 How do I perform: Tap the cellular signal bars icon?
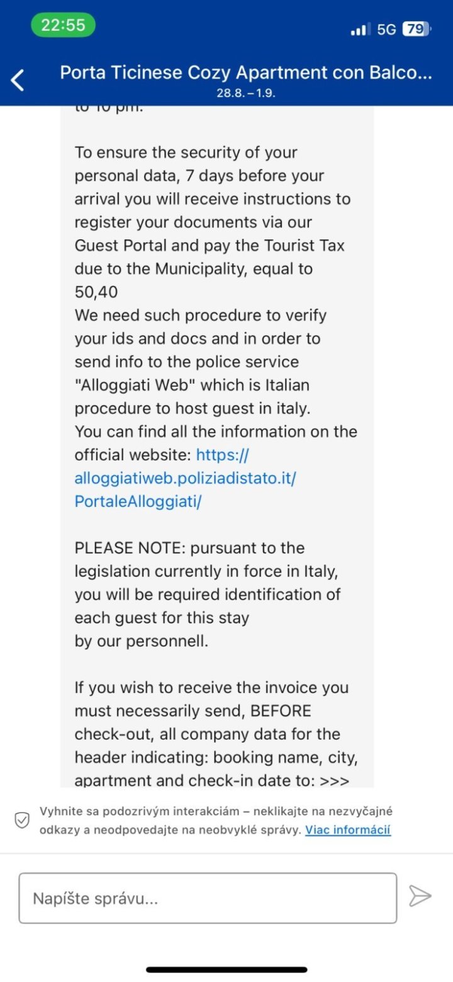coord(361,30)
